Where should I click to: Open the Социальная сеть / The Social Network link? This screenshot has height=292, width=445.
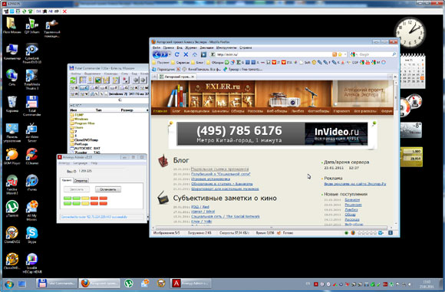coord(226,217)
